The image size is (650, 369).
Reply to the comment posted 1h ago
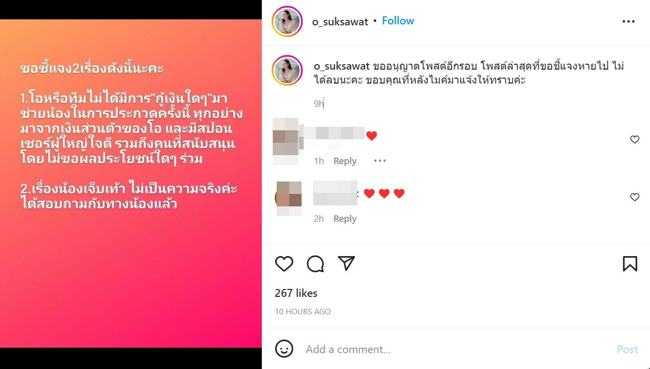point(345,161)
